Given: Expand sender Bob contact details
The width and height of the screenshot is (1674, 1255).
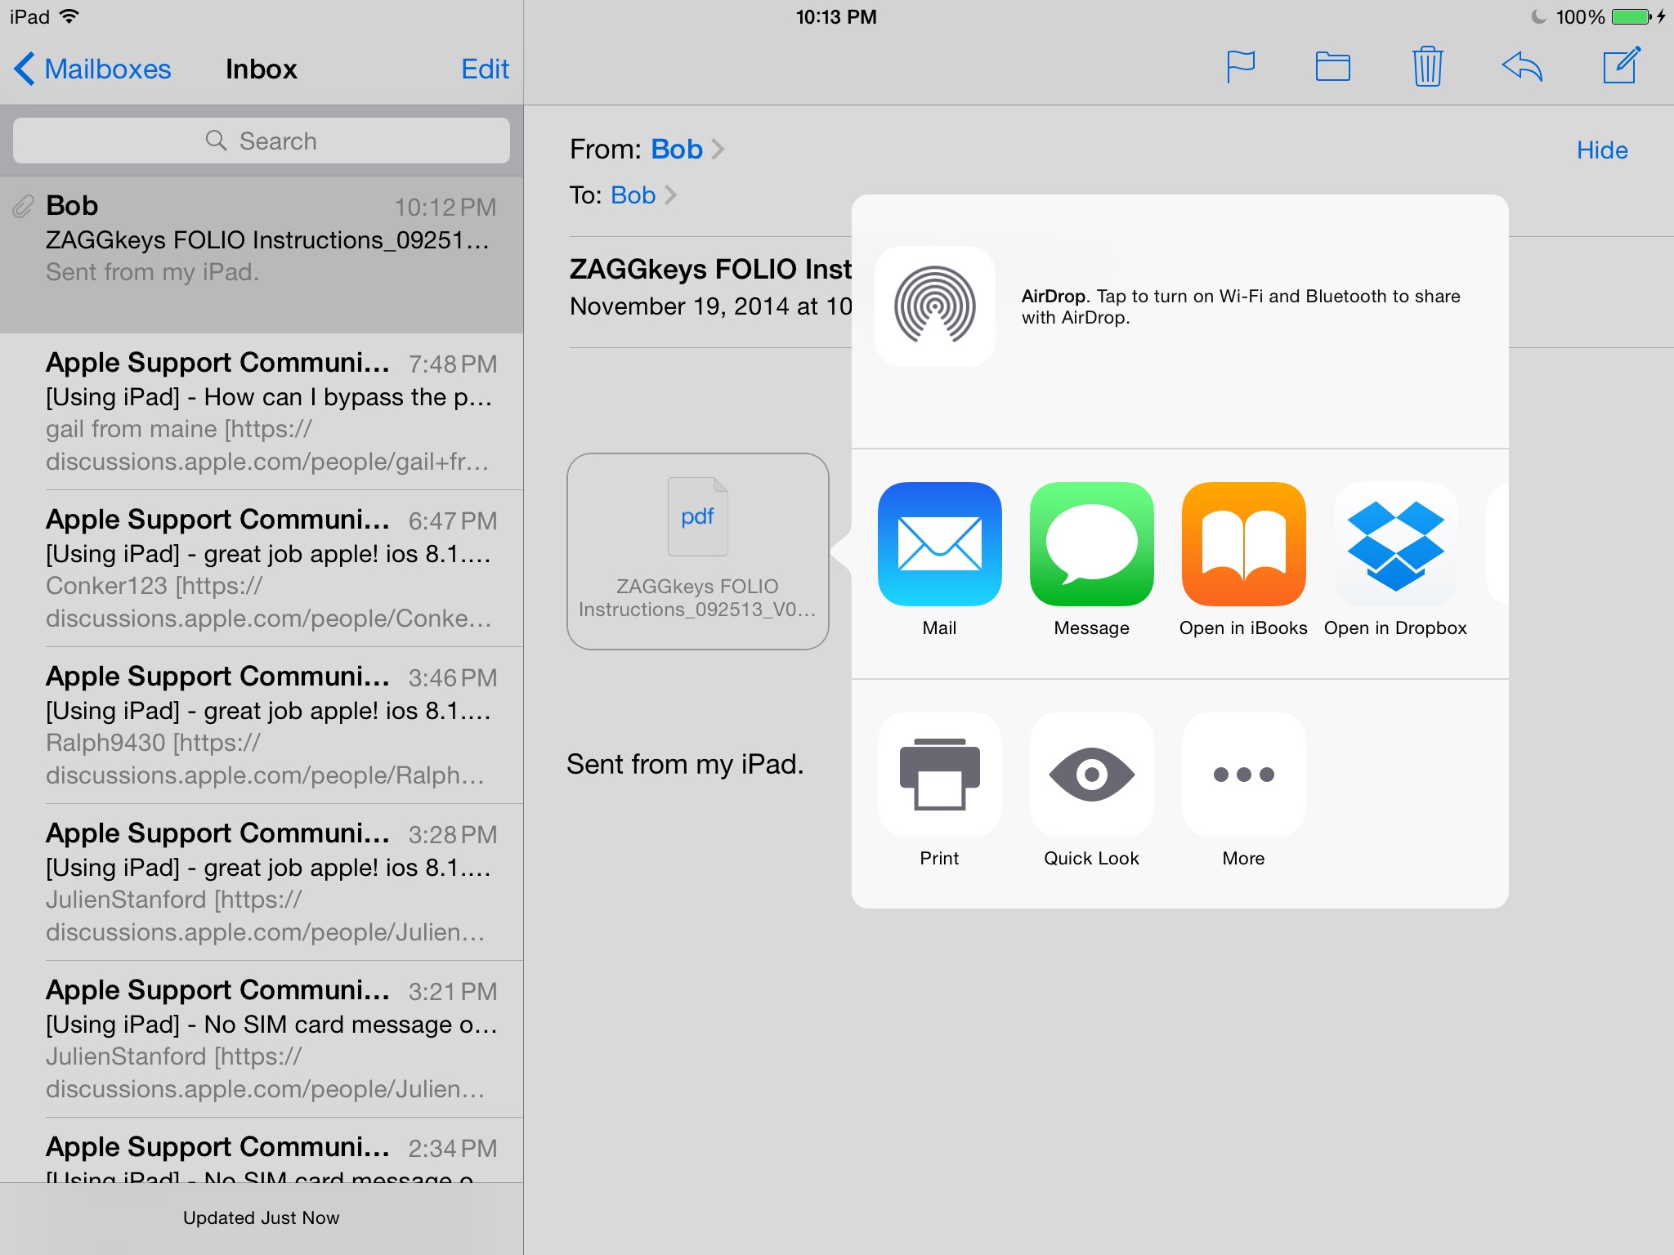Looking at the screenshot, I should point(677,150).
